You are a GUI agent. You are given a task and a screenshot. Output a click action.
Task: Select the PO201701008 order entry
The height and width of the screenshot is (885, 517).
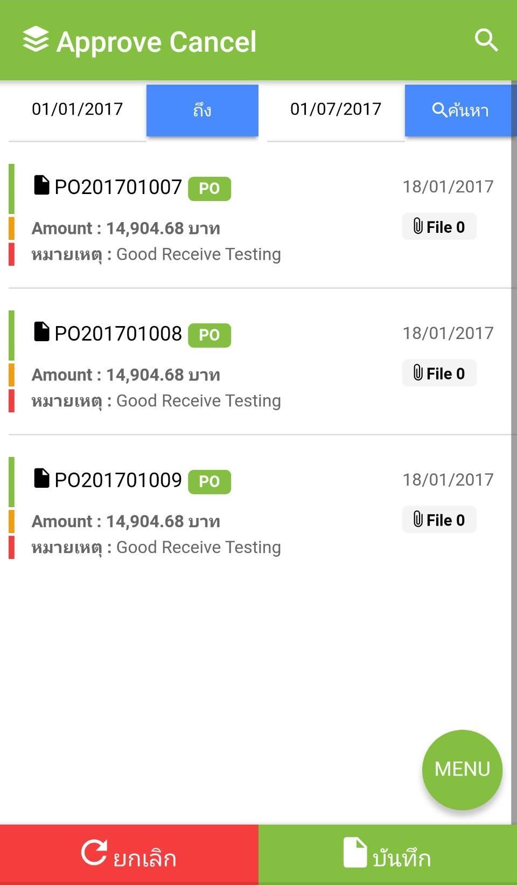[x=118, y=334]
